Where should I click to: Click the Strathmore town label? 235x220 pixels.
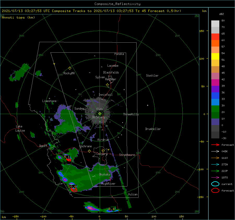click(x=127, y=155)
